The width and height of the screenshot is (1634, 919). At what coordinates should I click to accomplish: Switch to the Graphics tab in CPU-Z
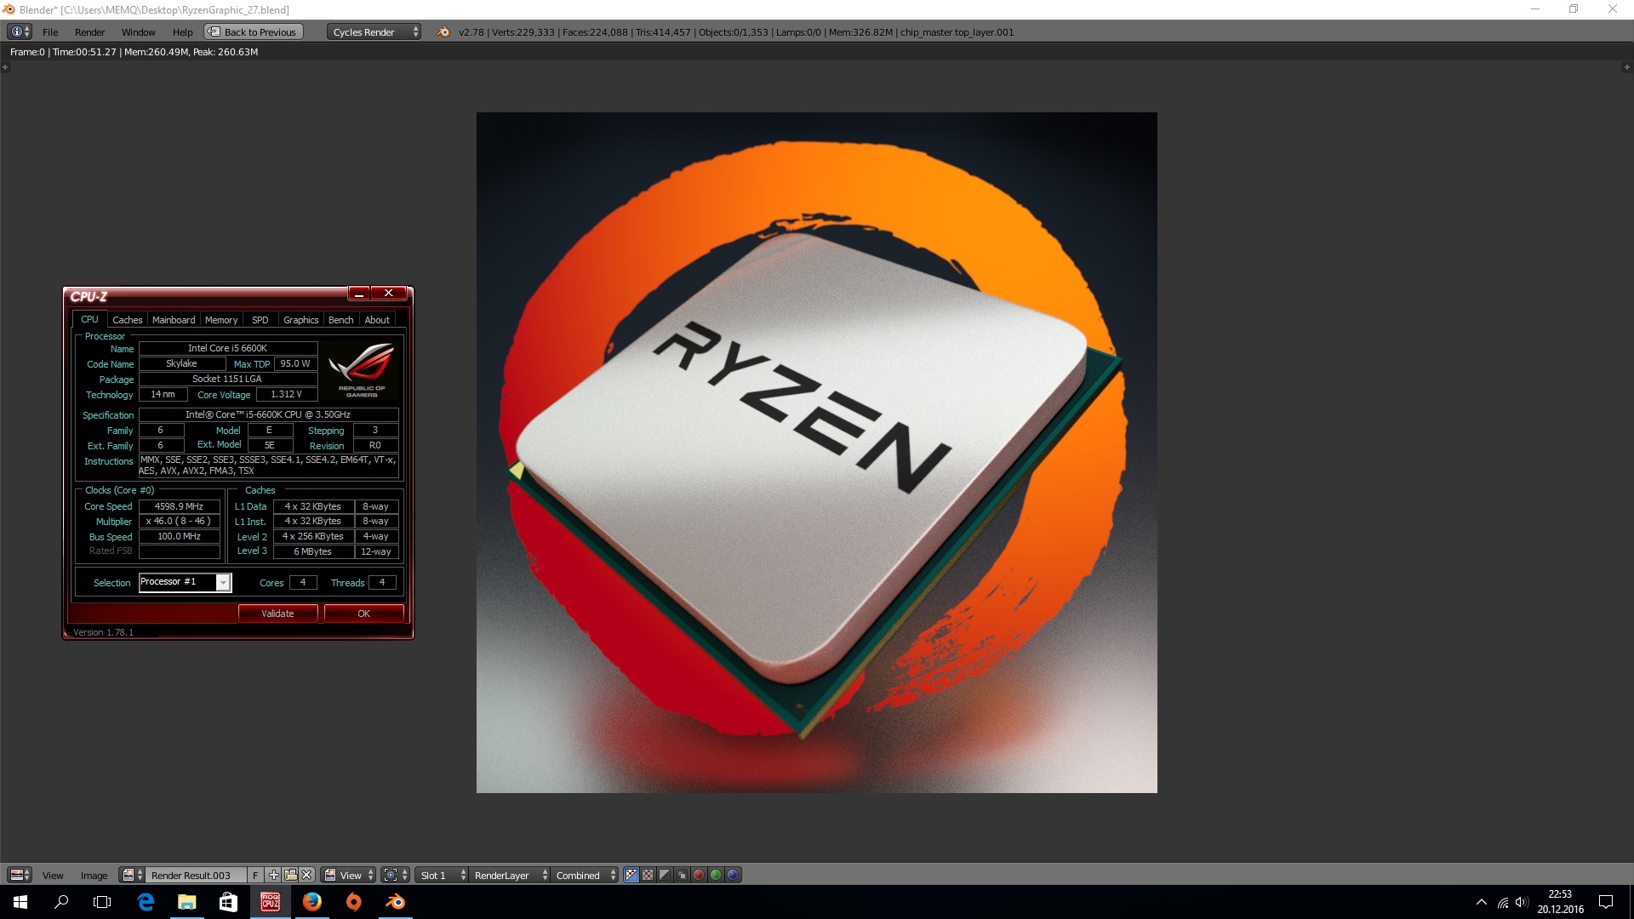coord(301,320)
